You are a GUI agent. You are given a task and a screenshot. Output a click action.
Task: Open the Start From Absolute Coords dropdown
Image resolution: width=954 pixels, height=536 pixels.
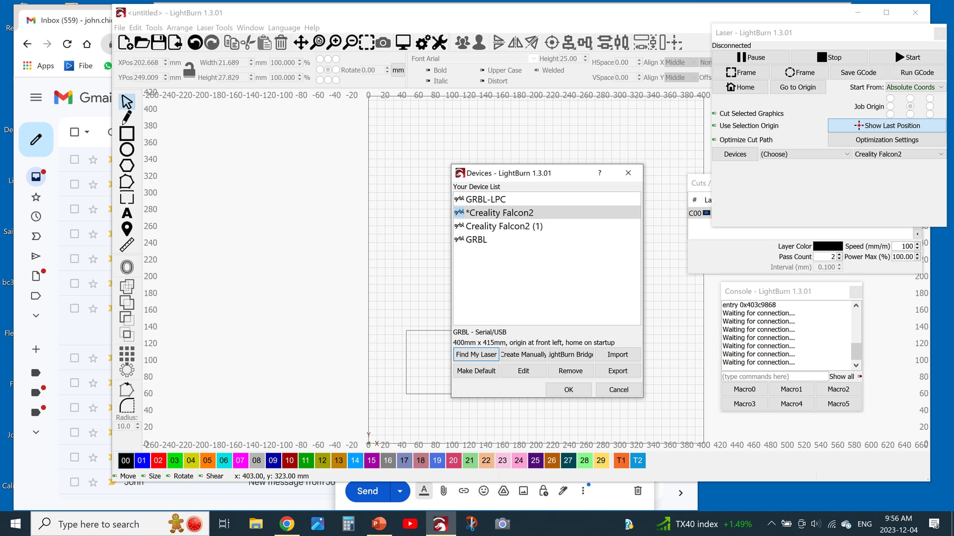click(x=914, y=87)
